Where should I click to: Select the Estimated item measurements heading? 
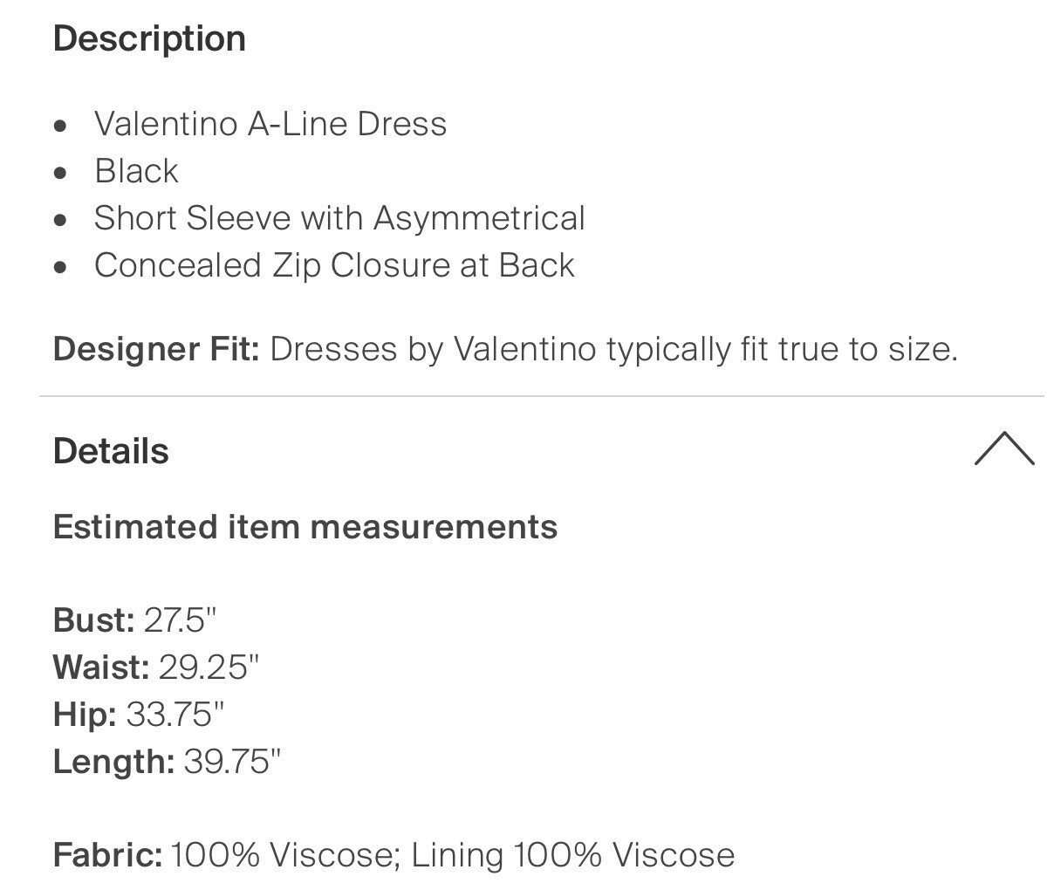point(305,527)
